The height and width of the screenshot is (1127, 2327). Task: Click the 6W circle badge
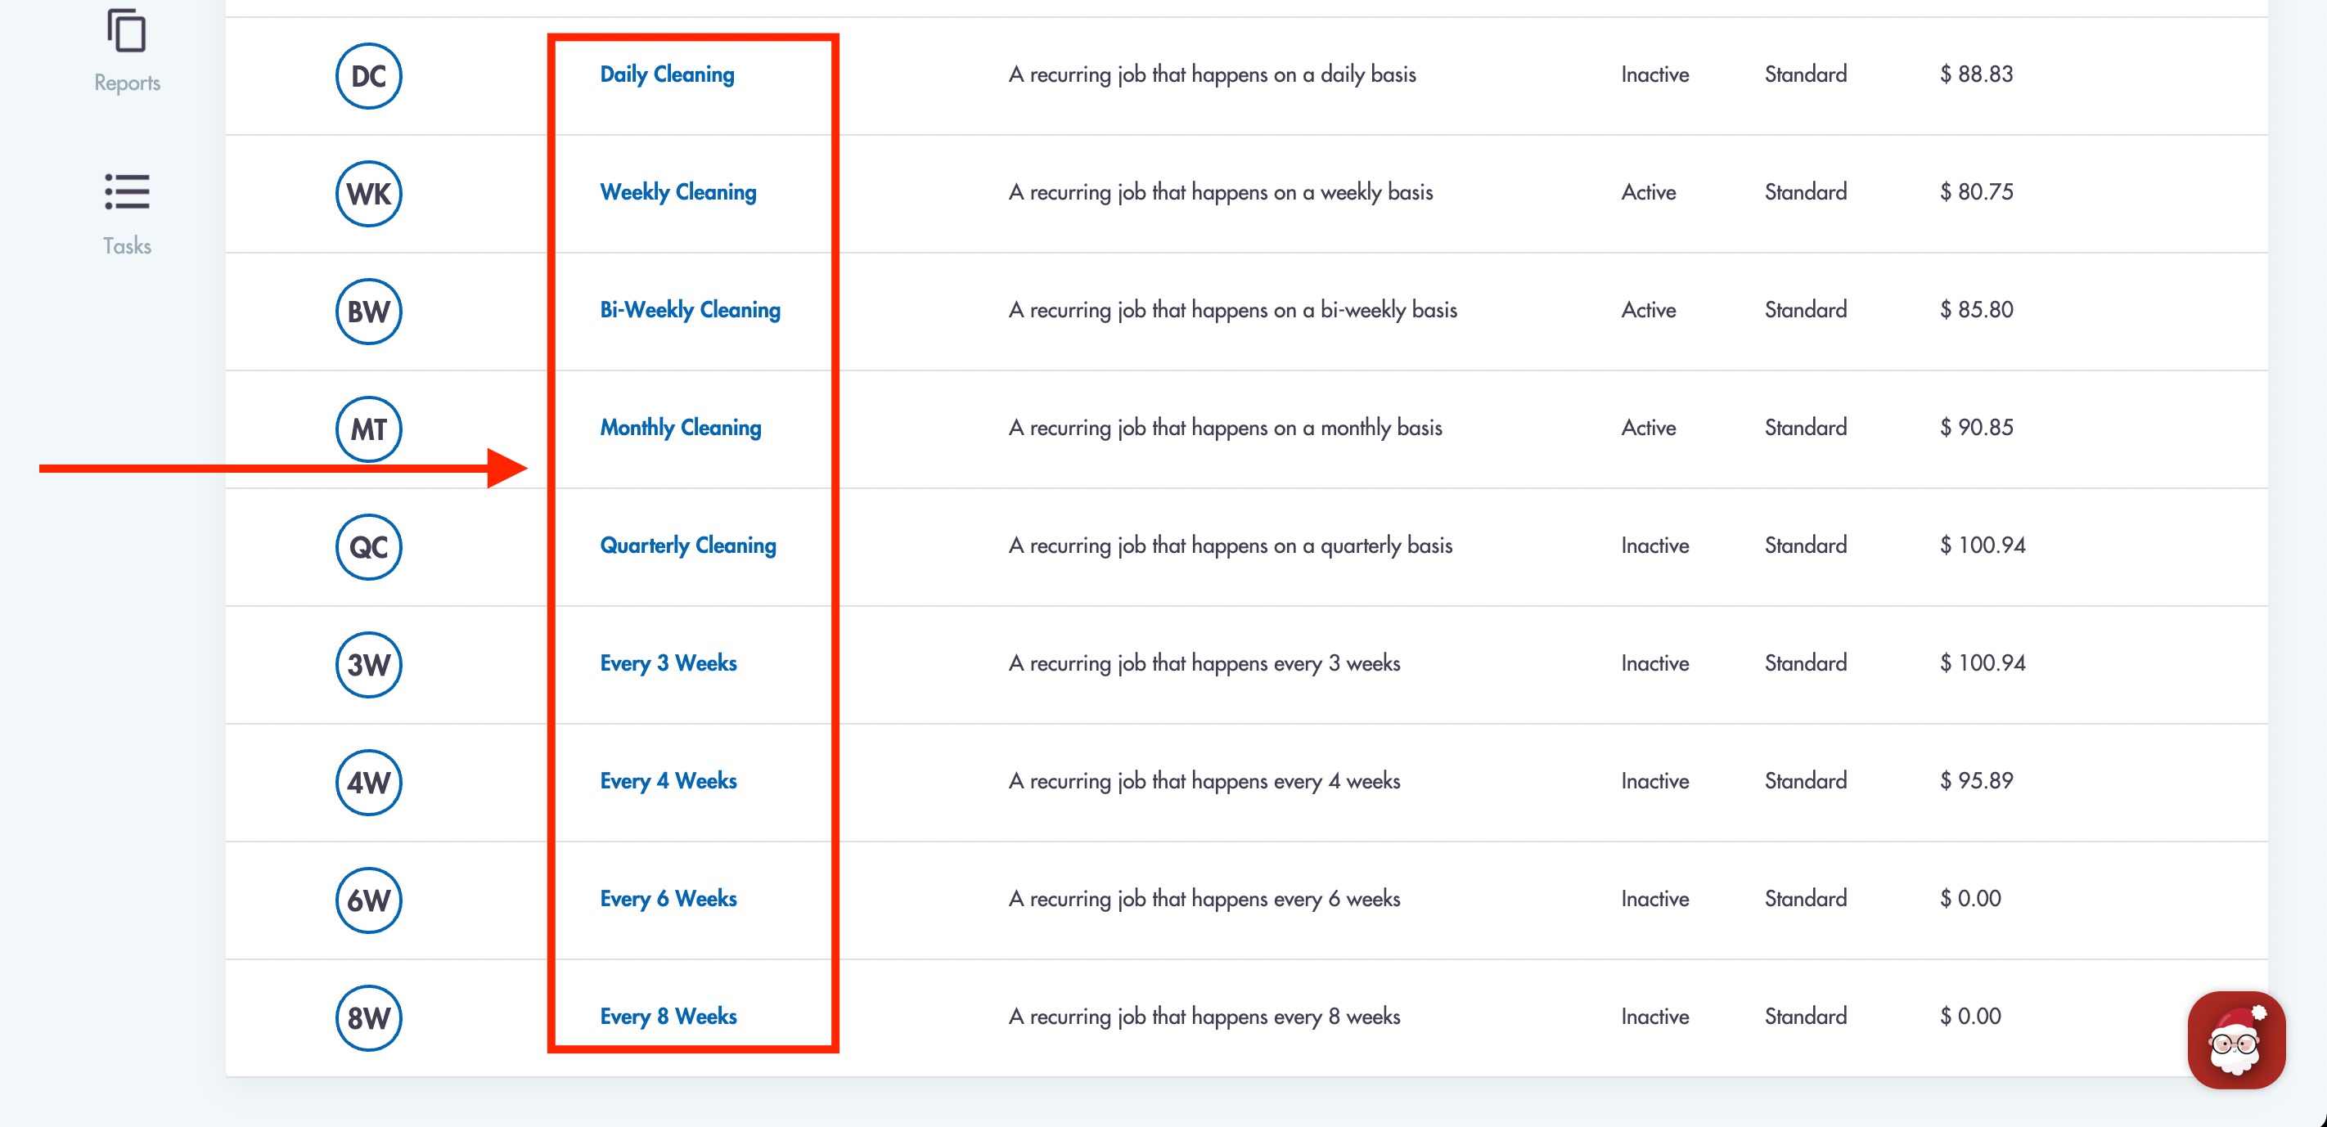click(368, 900)
